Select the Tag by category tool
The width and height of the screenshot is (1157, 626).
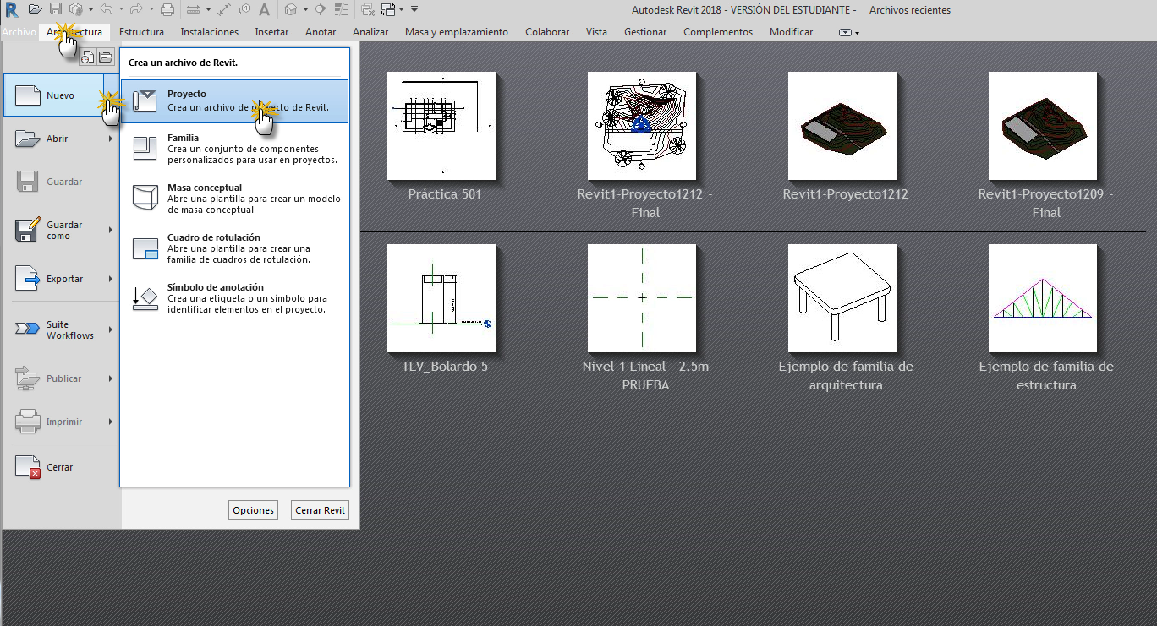pyautogui.click(x=244, y=9)
